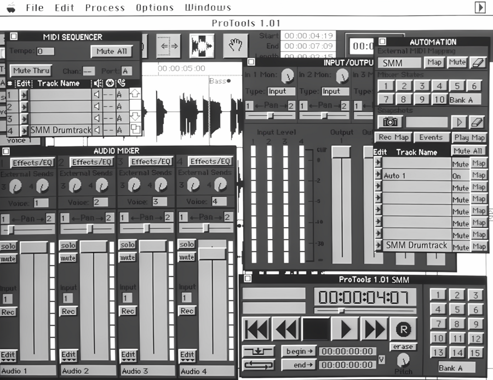The image size is (493, 380).
Task: Play the snapshot with the triangle button
Action: coord(458,122)
